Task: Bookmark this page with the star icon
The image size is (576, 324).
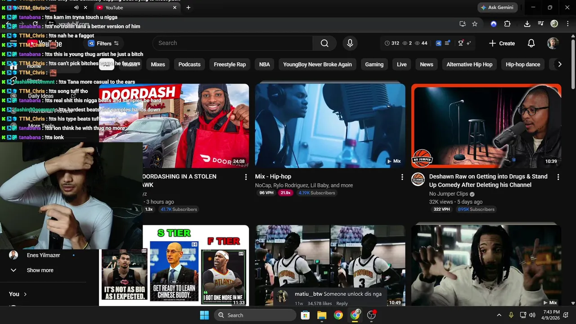Action: (x=475, y=24)
